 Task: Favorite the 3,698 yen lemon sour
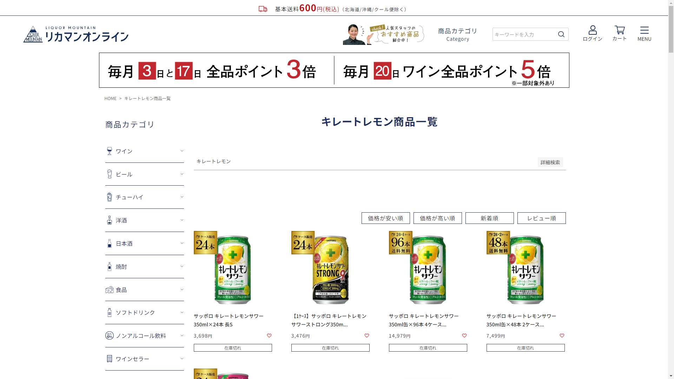coord(269,336)
